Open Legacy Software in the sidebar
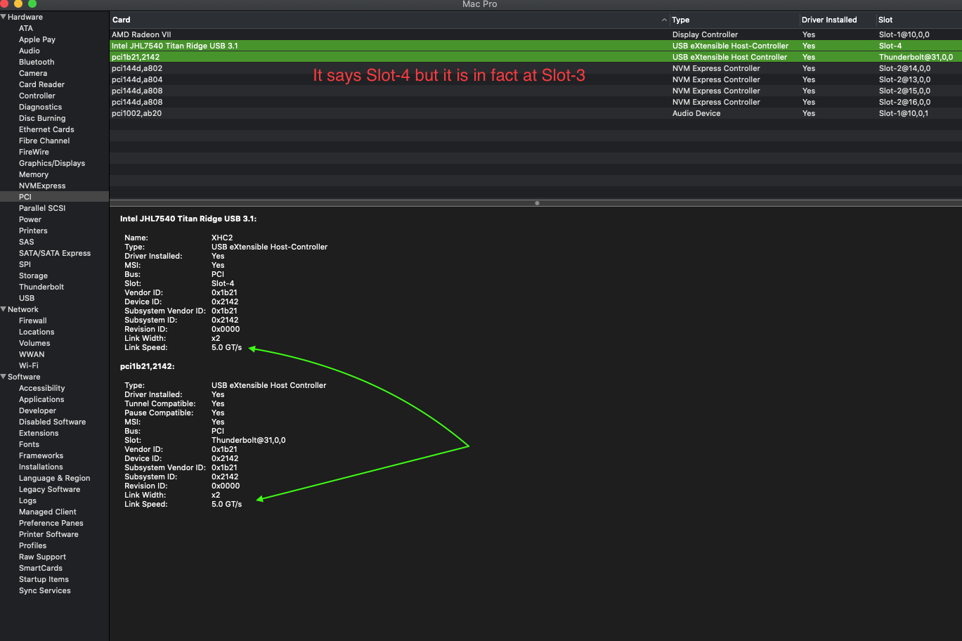Image resolution: width=962 pixels, height=641 pixels. [49, 489]
